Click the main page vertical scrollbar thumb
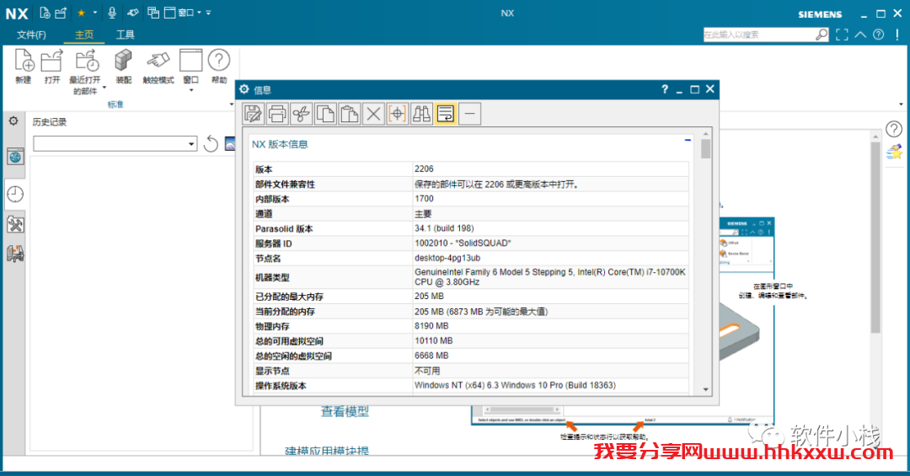910x476 pixels. click(875, 237)
